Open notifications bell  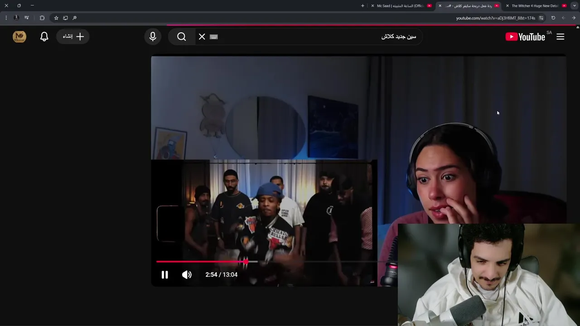coord(44,37)
